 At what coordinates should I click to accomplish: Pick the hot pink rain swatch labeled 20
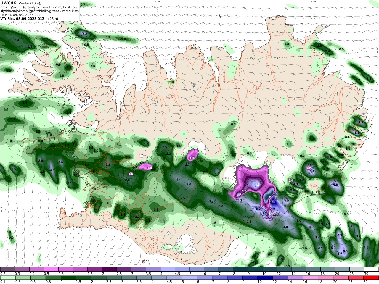(341, 278)
